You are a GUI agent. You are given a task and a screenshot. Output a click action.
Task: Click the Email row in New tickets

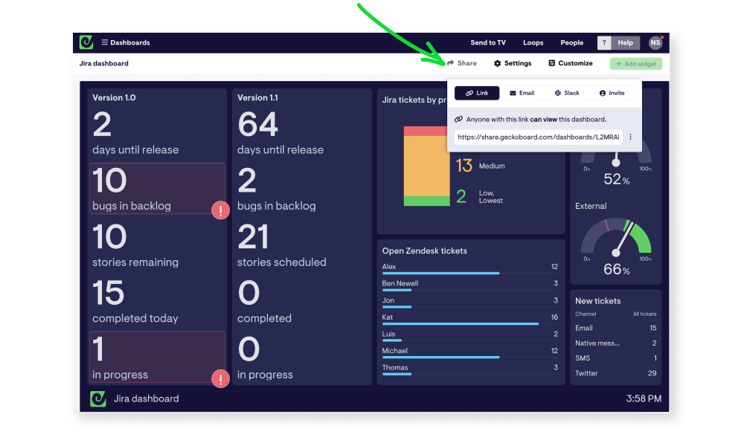click(616, 328)
